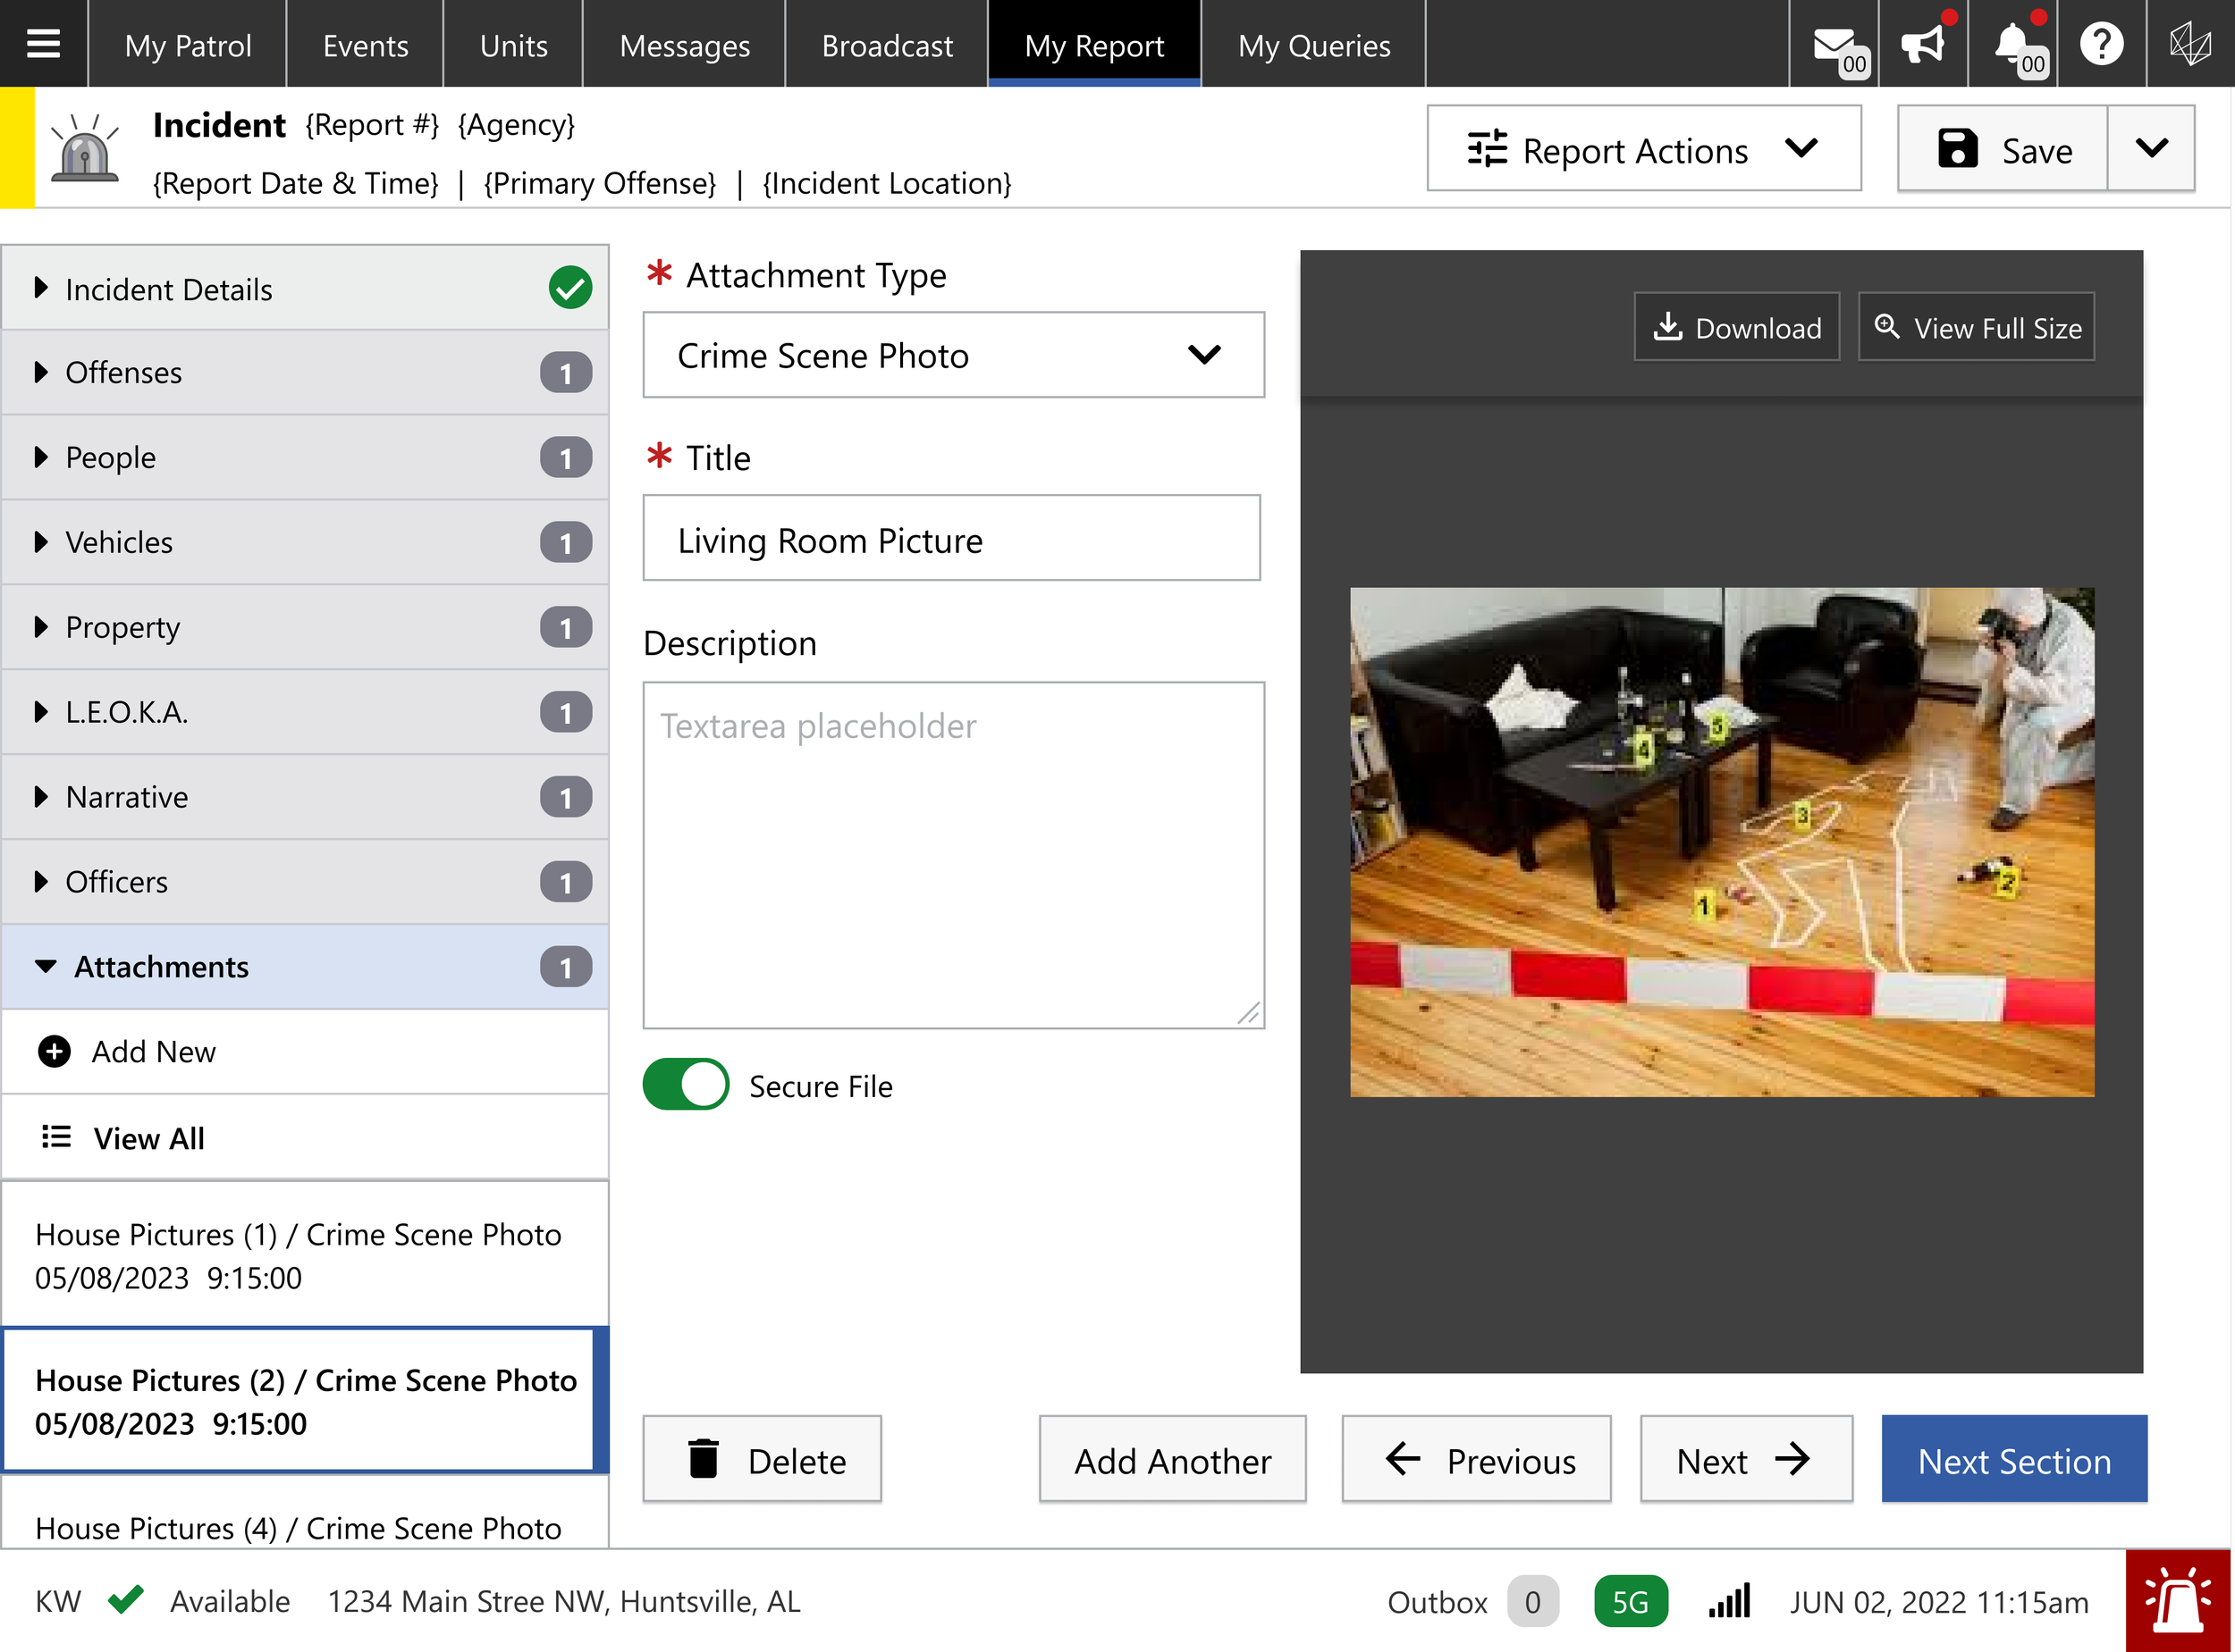Select House Pictures (2) attachment
Image resolution: width=2235 pixels, height=1652 pixels.
305,1401
